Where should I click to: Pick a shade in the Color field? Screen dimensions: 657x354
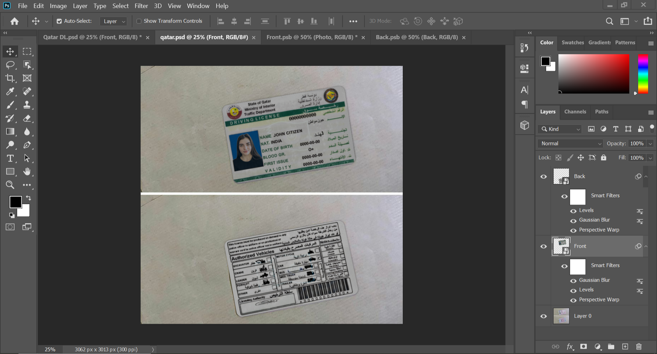pos(594,74)
